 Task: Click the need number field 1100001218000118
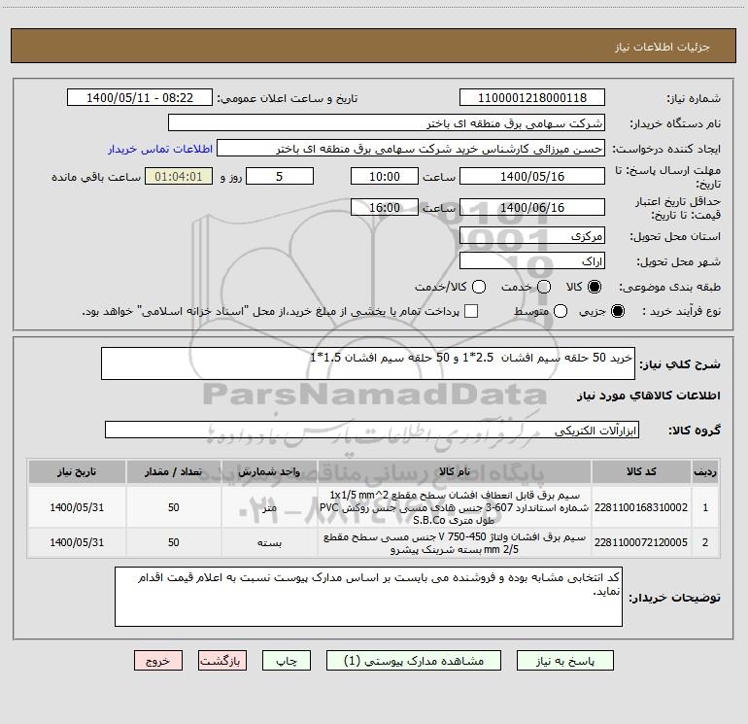tap(532, 98)
